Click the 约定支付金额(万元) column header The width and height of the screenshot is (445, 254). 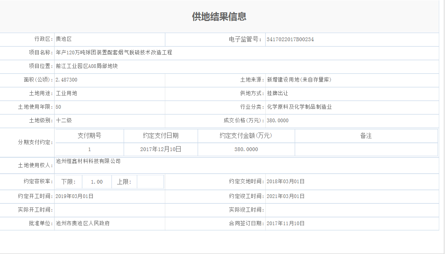tap(246, 136)
